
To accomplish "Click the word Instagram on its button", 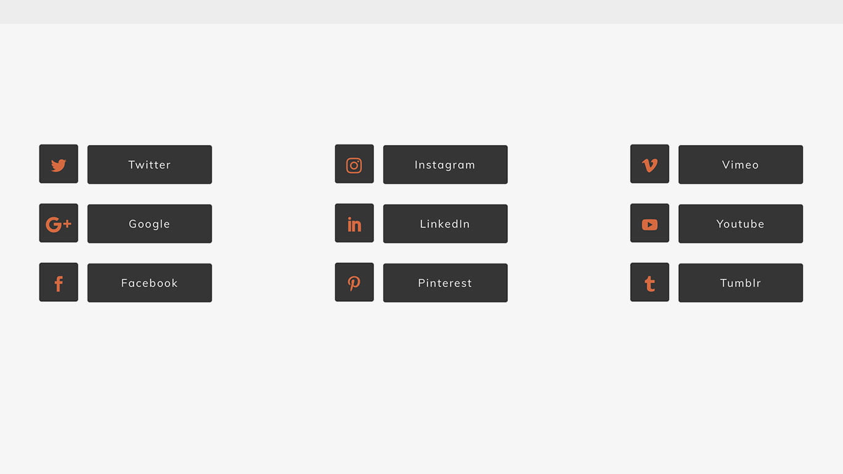I will 444,165.
